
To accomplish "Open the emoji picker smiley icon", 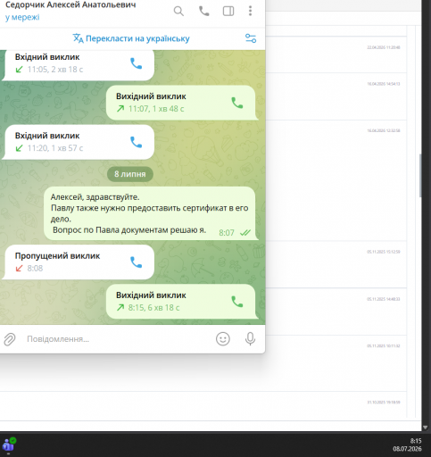I will pyautogui.click(x=223, y=339).
